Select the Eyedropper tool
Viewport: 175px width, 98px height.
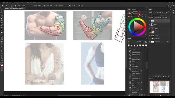[x=2, y=25]
